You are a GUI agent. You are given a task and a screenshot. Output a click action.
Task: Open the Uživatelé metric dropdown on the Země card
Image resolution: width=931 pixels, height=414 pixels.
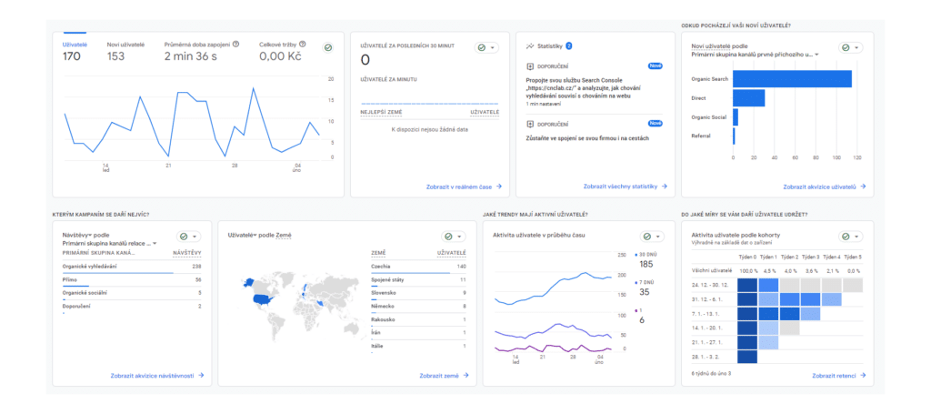point(242,236)
